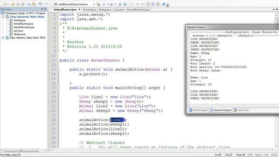The image size is (279, 157).
Task: Close the AnimalRunner.java tab
Action: click(79, 10)
